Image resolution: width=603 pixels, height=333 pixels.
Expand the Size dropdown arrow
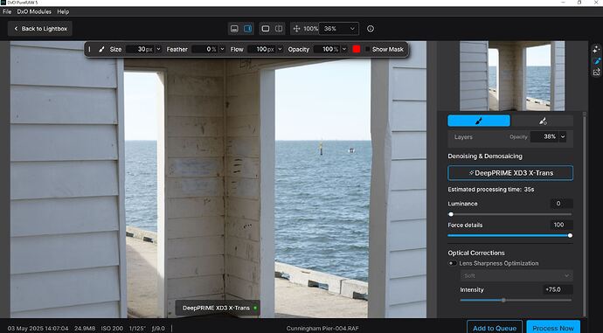click(158, 49)
